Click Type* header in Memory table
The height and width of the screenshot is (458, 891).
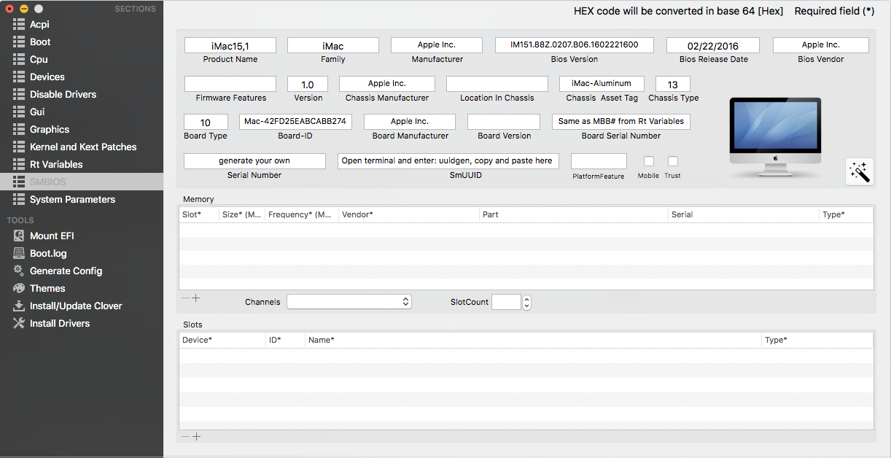click(x=847, y=214)
